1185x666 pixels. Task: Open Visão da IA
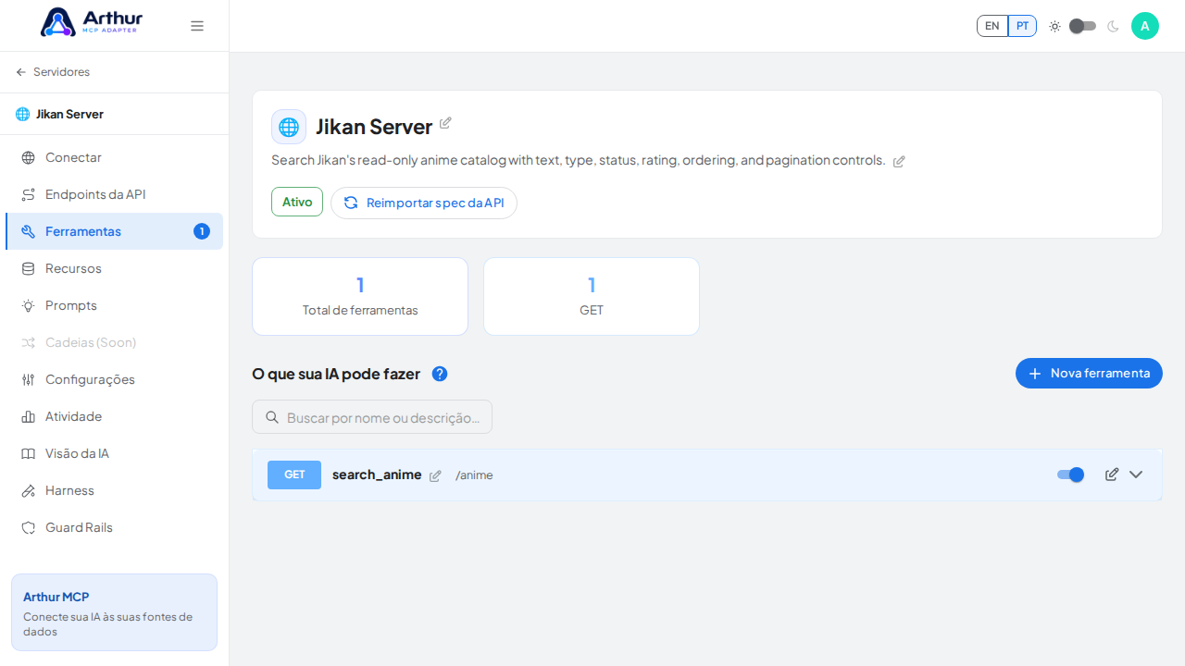(x=114, y=453)
